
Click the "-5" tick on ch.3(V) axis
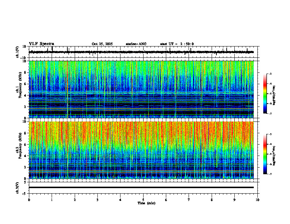25,194
